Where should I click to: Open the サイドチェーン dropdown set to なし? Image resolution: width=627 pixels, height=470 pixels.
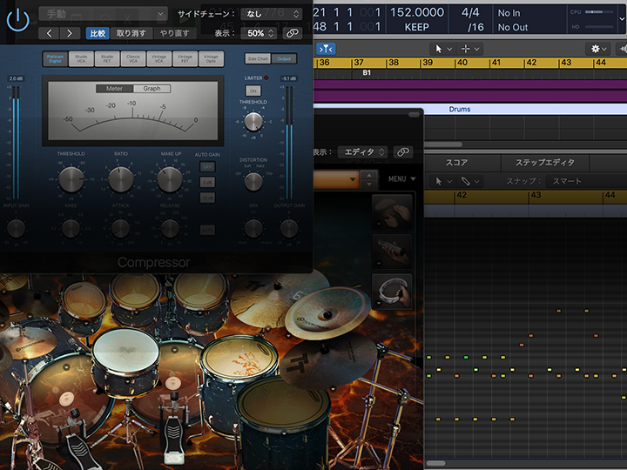click(271, 14)
